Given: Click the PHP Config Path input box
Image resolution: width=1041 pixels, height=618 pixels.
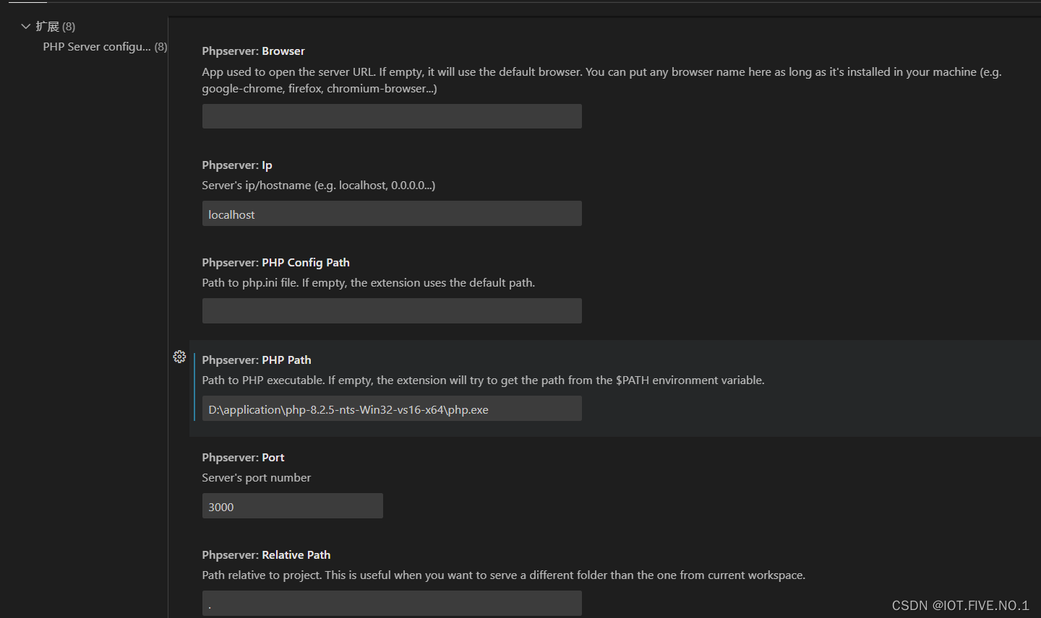Looking at the screenshot, I should pyautogui.click(x=392, y=310).
